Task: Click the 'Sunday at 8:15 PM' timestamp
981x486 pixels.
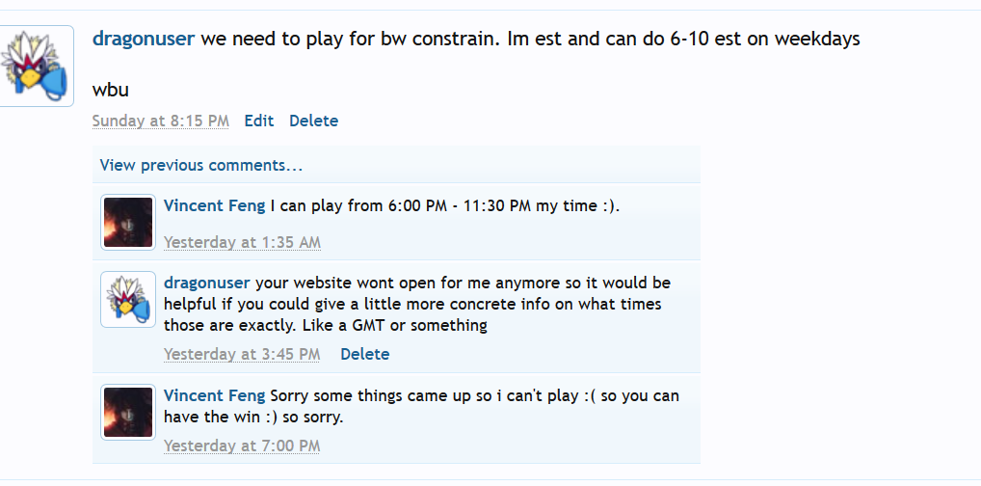Action: (x=161, y=121)
